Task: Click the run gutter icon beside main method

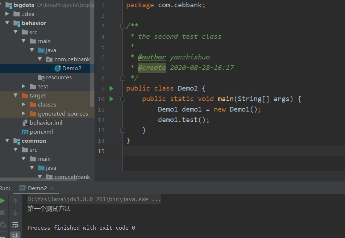Action: (112, 99)
